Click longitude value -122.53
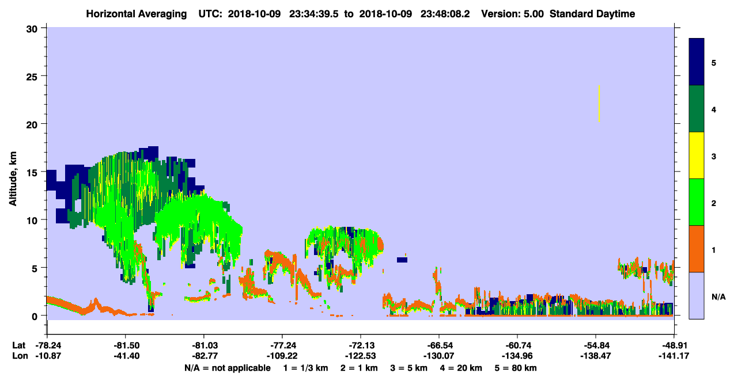The image size is (749, 384). pyautogui.click(x=361, y=356)
